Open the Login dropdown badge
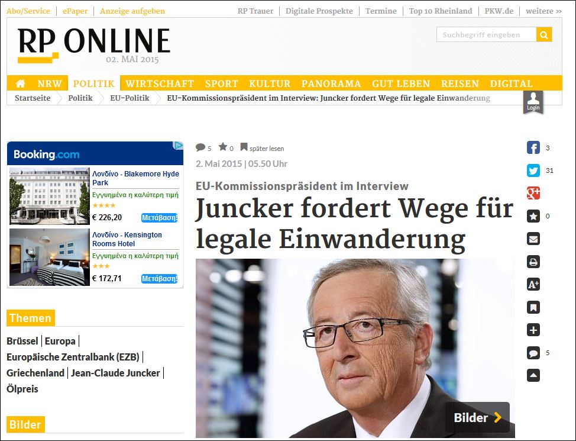This screenshot has height=441, width=576. (533, 102)
